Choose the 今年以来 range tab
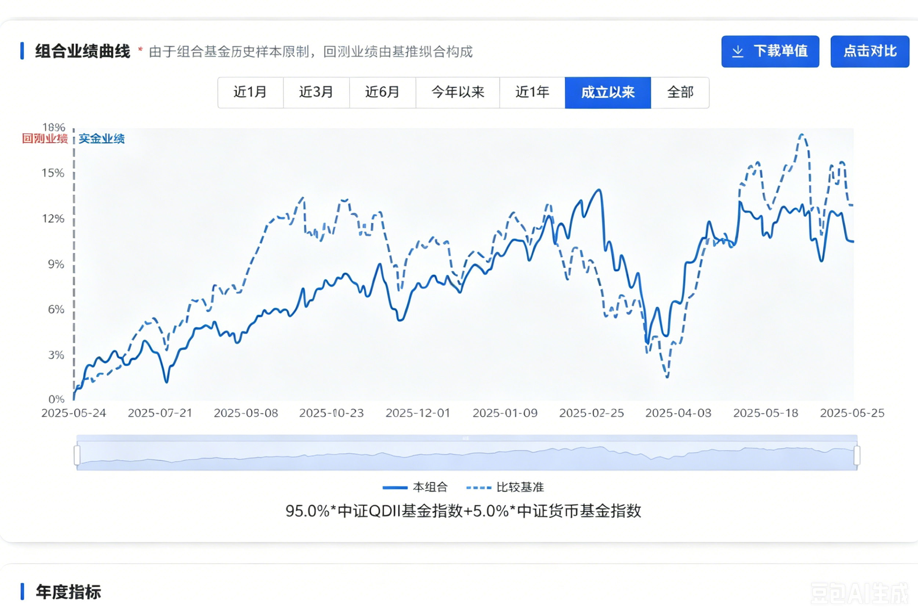 (458, 93)
